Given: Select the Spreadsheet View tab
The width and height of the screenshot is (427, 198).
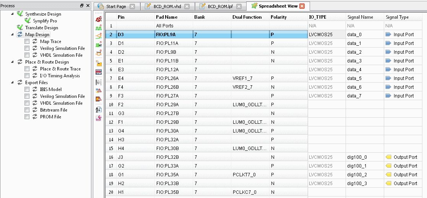Looking at the screenshot, I should tap(278, 6).
